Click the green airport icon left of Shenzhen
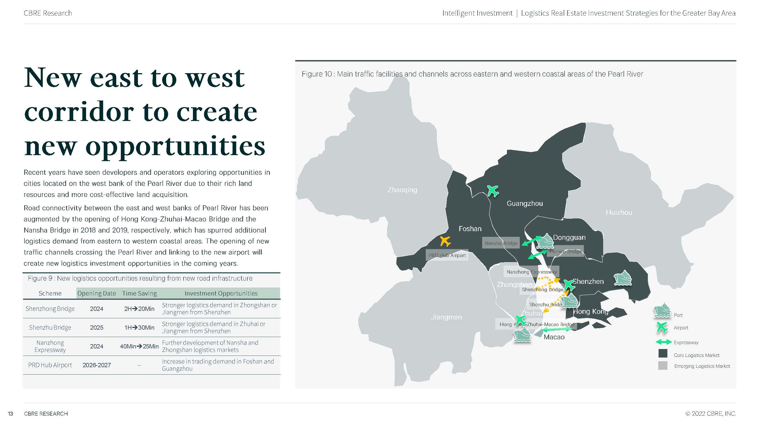Viewport: 760px width, 427px height. pyautogui.click(x=569, y=285)
